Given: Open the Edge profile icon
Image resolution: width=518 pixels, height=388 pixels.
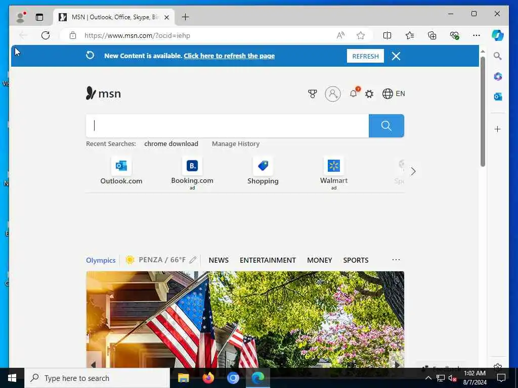Looking at the screenshot, I should 21,17.
